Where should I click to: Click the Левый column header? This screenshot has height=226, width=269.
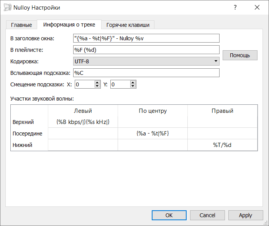tap(83, 111)
